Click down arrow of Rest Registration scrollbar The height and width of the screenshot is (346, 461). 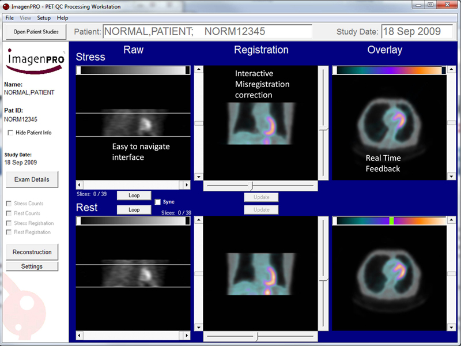[199, 327]
